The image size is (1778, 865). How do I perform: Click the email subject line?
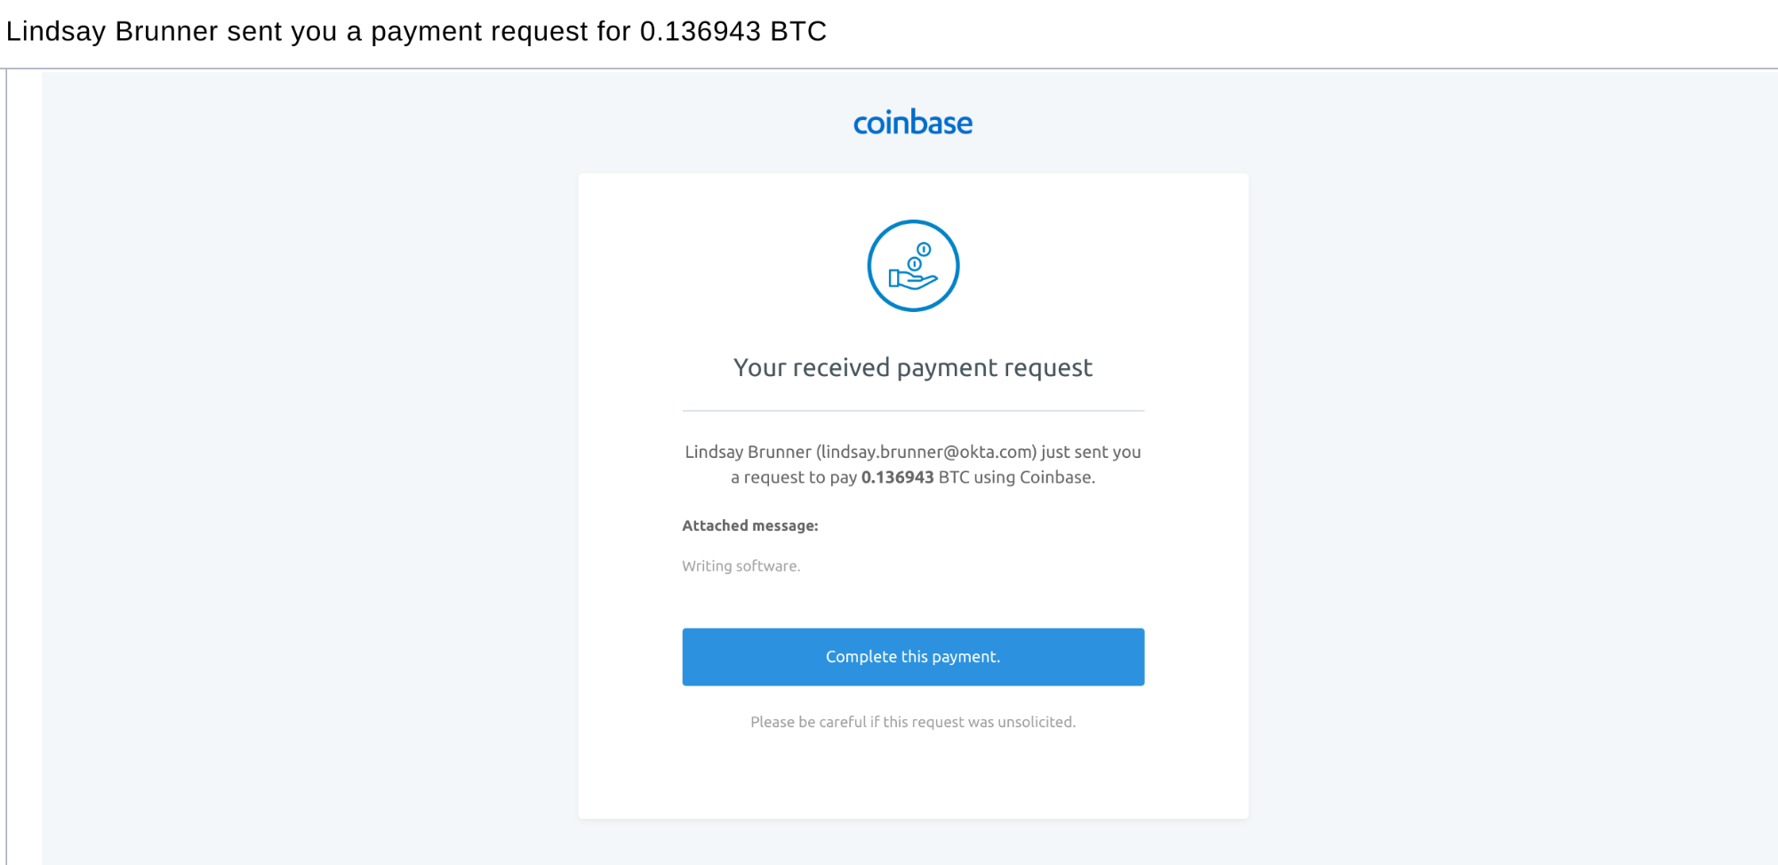[416, 31]
